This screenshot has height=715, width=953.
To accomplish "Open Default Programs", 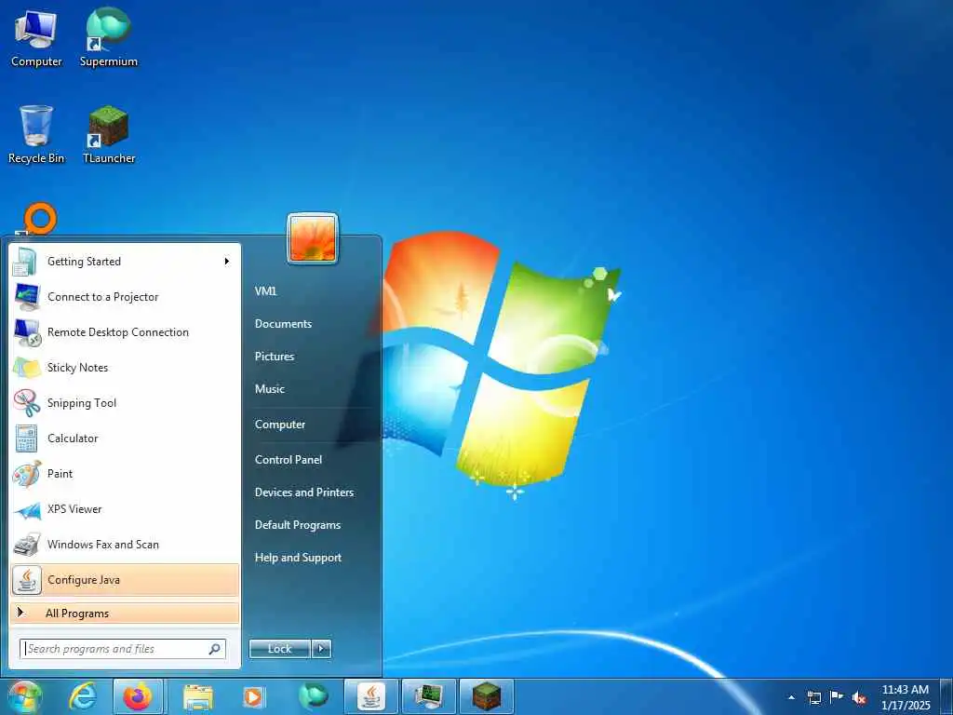I will [x=297, y=525].
